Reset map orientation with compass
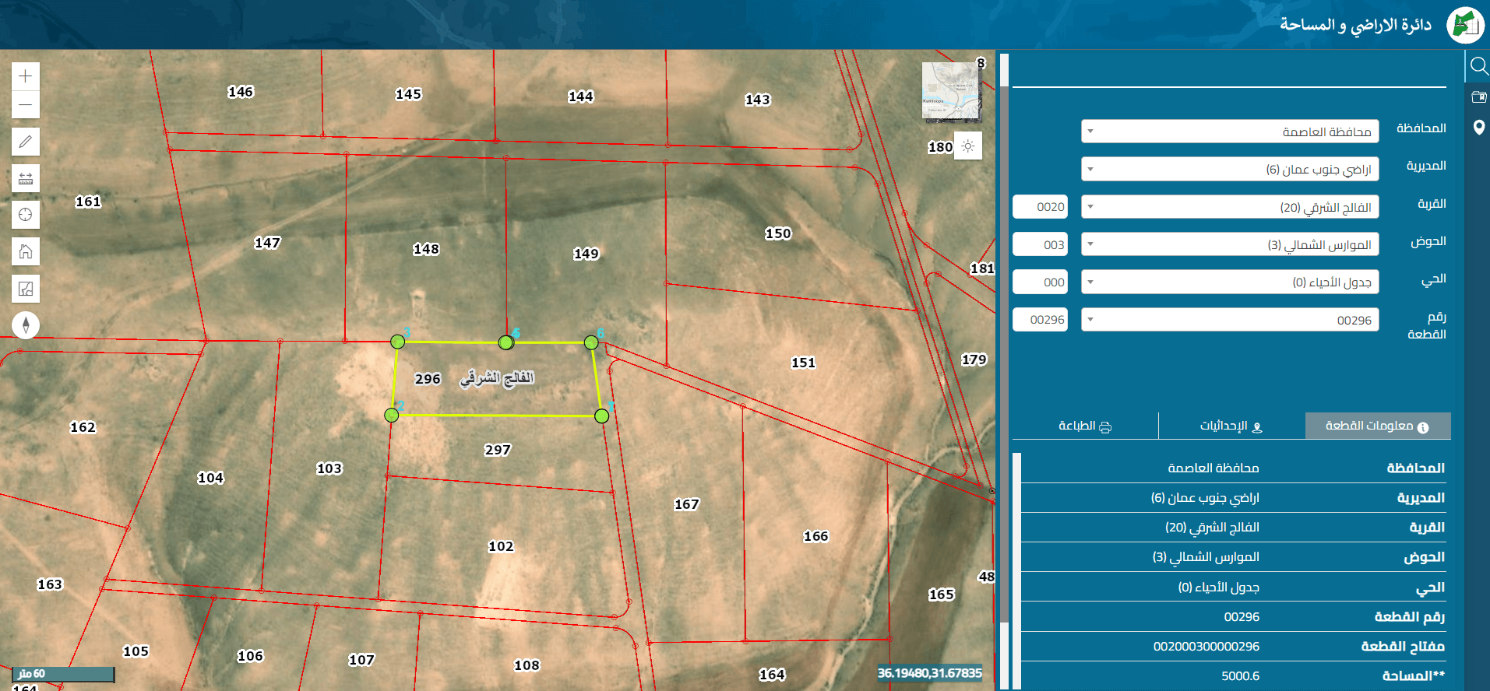 (26, 325)
